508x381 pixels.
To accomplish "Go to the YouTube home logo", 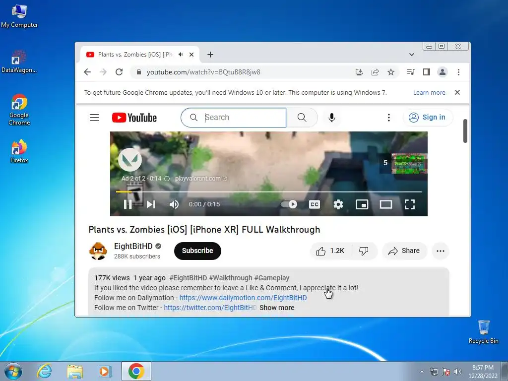I will 134,118.
